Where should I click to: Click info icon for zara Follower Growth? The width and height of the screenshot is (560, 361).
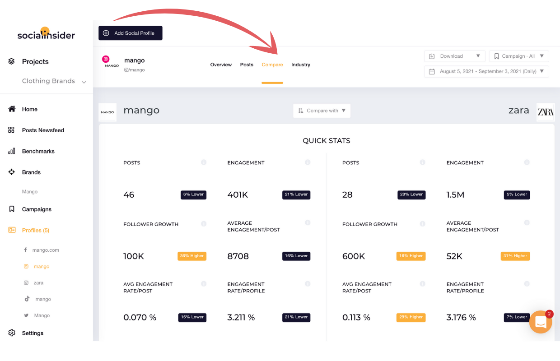[x=423, y=224]
